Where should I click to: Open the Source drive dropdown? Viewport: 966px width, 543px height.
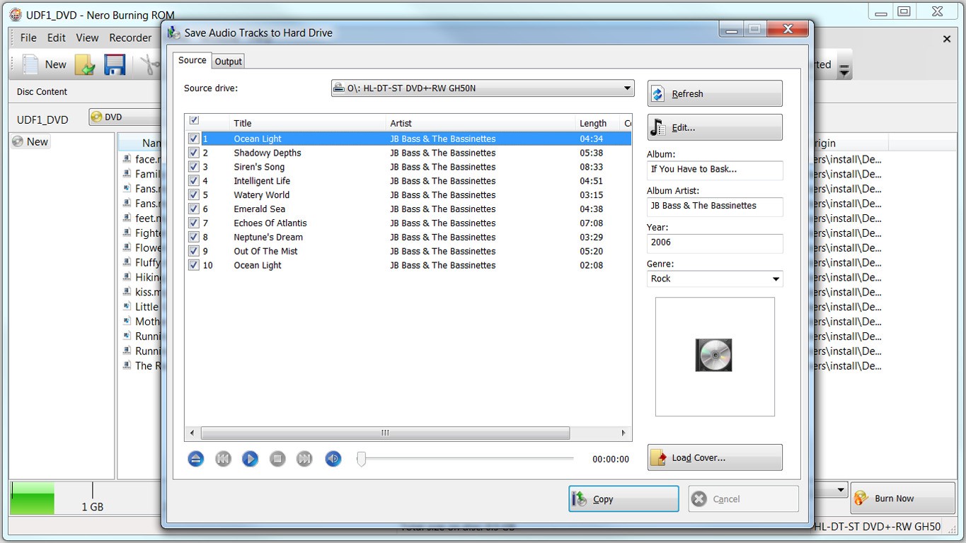(626, 88)
